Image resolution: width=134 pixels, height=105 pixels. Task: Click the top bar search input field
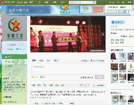point(81,2)
